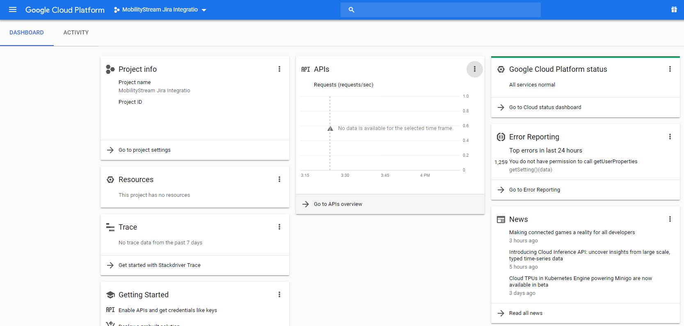
Task: Open the hamburger navigation menu
Action: tap(13, 9)
